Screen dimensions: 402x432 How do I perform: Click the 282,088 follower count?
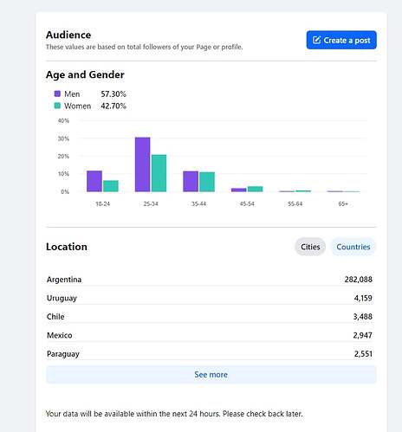(x=358, y=280)
